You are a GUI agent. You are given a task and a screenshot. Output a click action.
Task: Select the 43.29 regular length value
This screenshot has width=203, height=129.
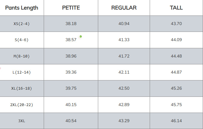tap(124, 121)
